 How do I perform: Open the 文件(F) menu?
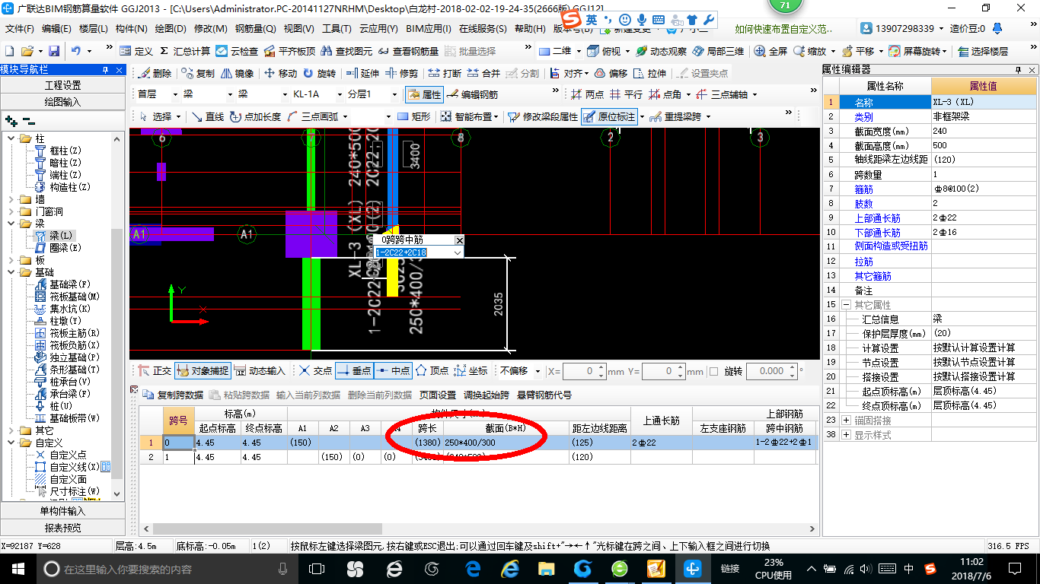pyautogui.click(x=20, y=29)
